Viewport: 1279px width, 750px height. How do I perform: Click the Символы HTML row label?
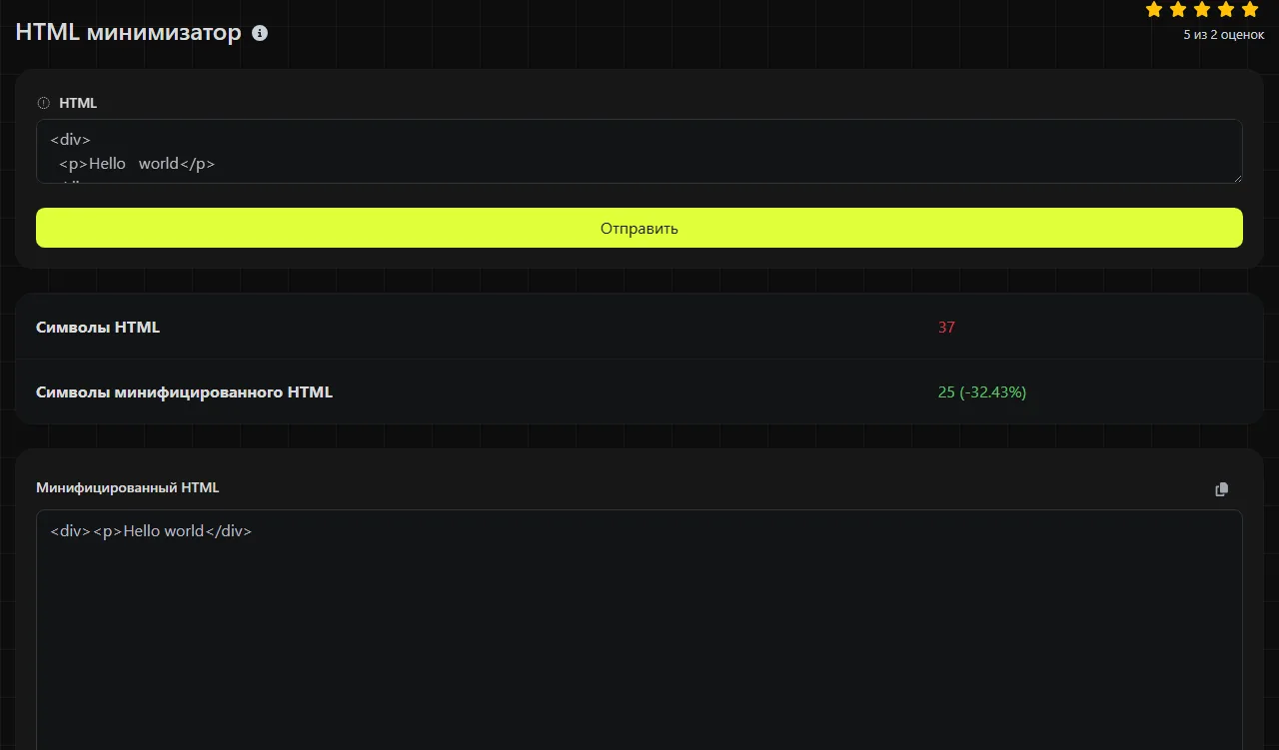98,327
